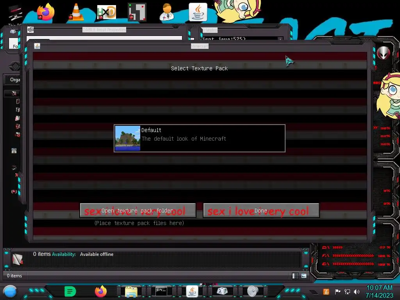This screenshot has width=400, height=300.
Task: Open the maze-like gray desktop shortcut icon
Action: (x=137, y=12)
